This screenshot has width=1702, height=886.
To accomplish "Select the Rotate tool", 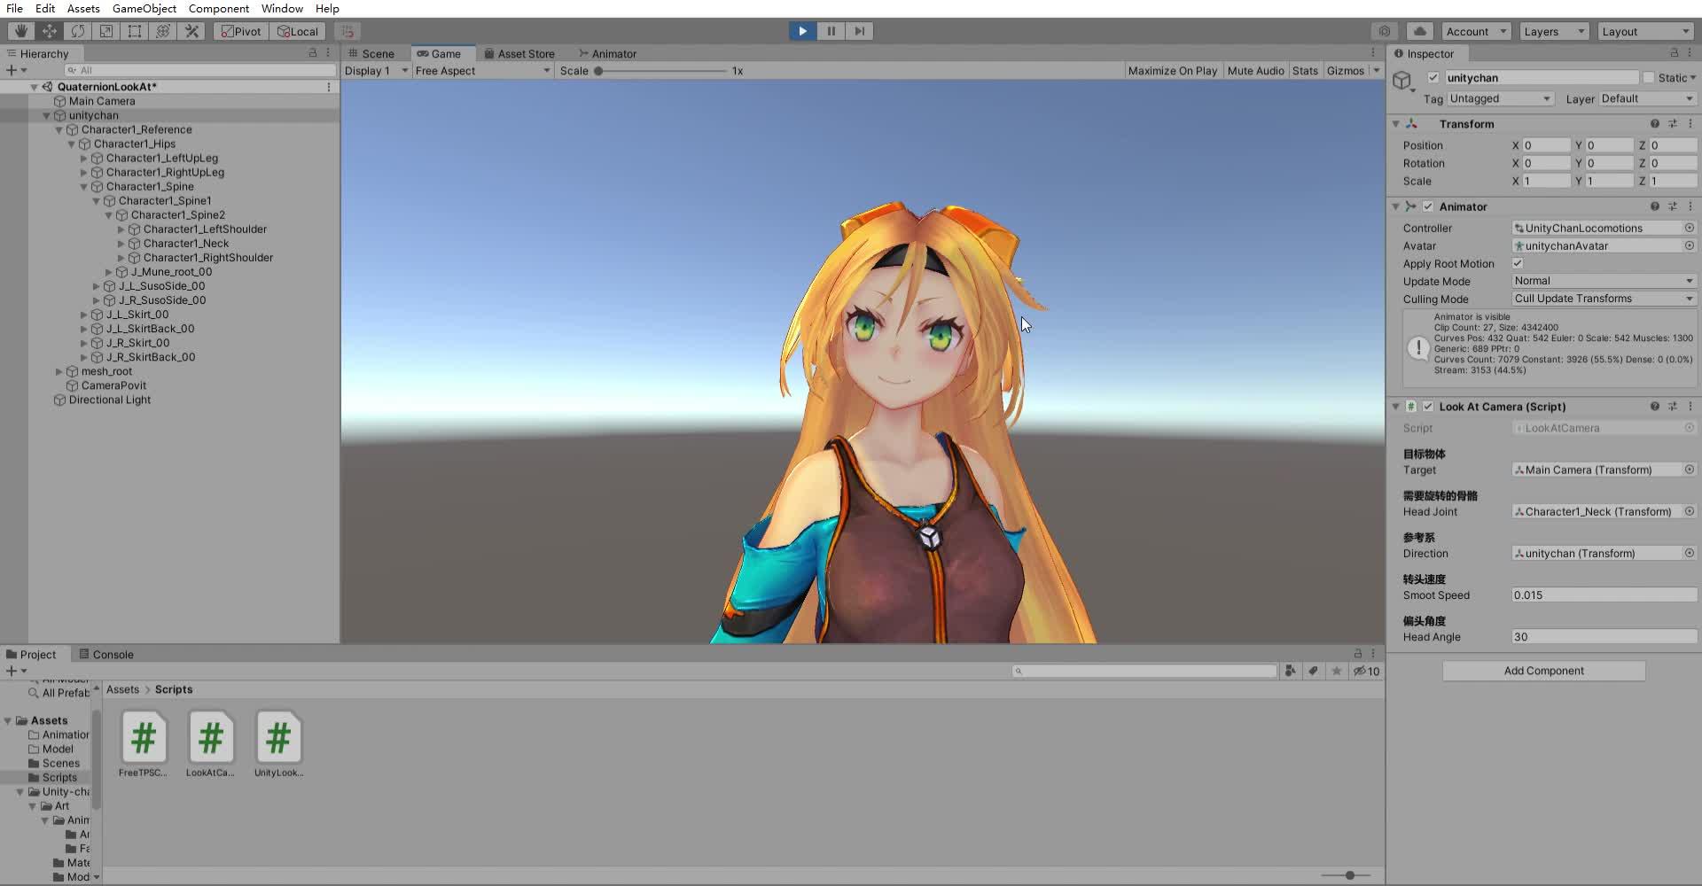I will [x=78, y=31].
